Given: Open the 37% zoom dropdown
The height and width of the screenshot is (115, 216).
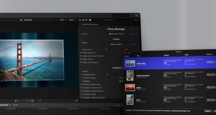Looking at the screenshot, I should pos(63,20).
